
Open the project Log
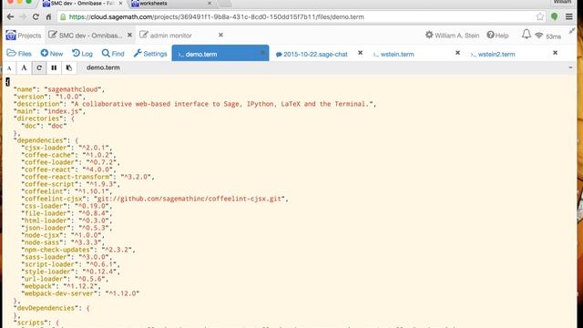coord(82,54)
